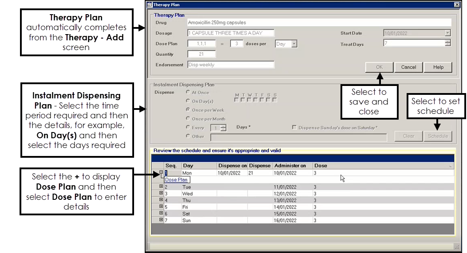Click the Therapy Plan window title icon
Image resolution: width=467 pixels, height=253 pixels.
(x=150, y=4)
